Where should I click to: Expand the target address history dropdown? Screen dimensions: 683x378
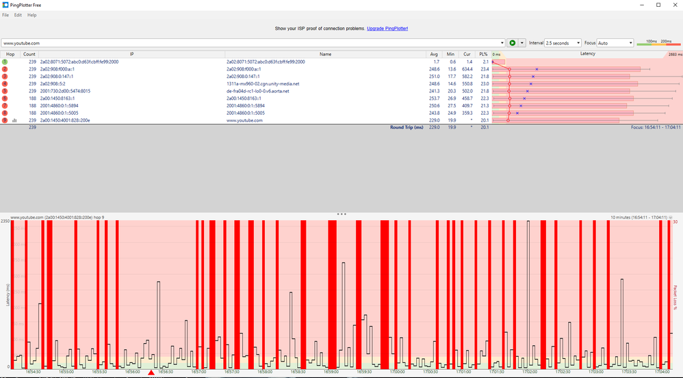coord(502,43)
